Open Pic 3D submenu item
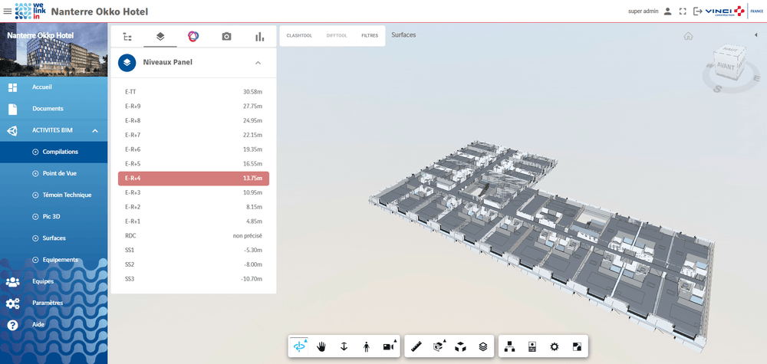Screen dimensions: 767x364 pyautogui.click(x=54, y=216)
